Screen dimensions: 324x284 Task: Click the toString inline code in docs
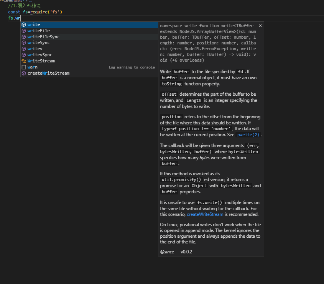pyautogui.click(x=171, y=84)
